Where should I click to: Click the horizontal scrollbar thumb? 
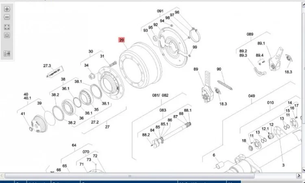click(130, 176)
